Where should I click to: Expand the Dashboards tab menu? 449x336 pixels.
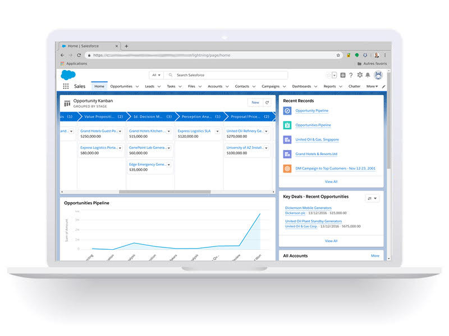(315, 86)
